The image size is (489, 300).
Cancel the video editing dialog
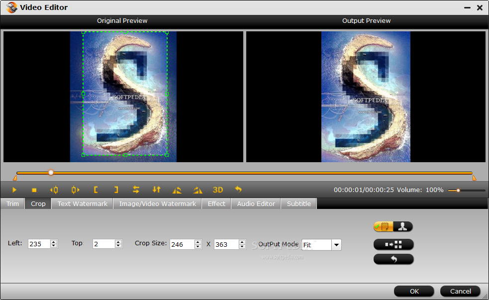[x=460, y=291]
